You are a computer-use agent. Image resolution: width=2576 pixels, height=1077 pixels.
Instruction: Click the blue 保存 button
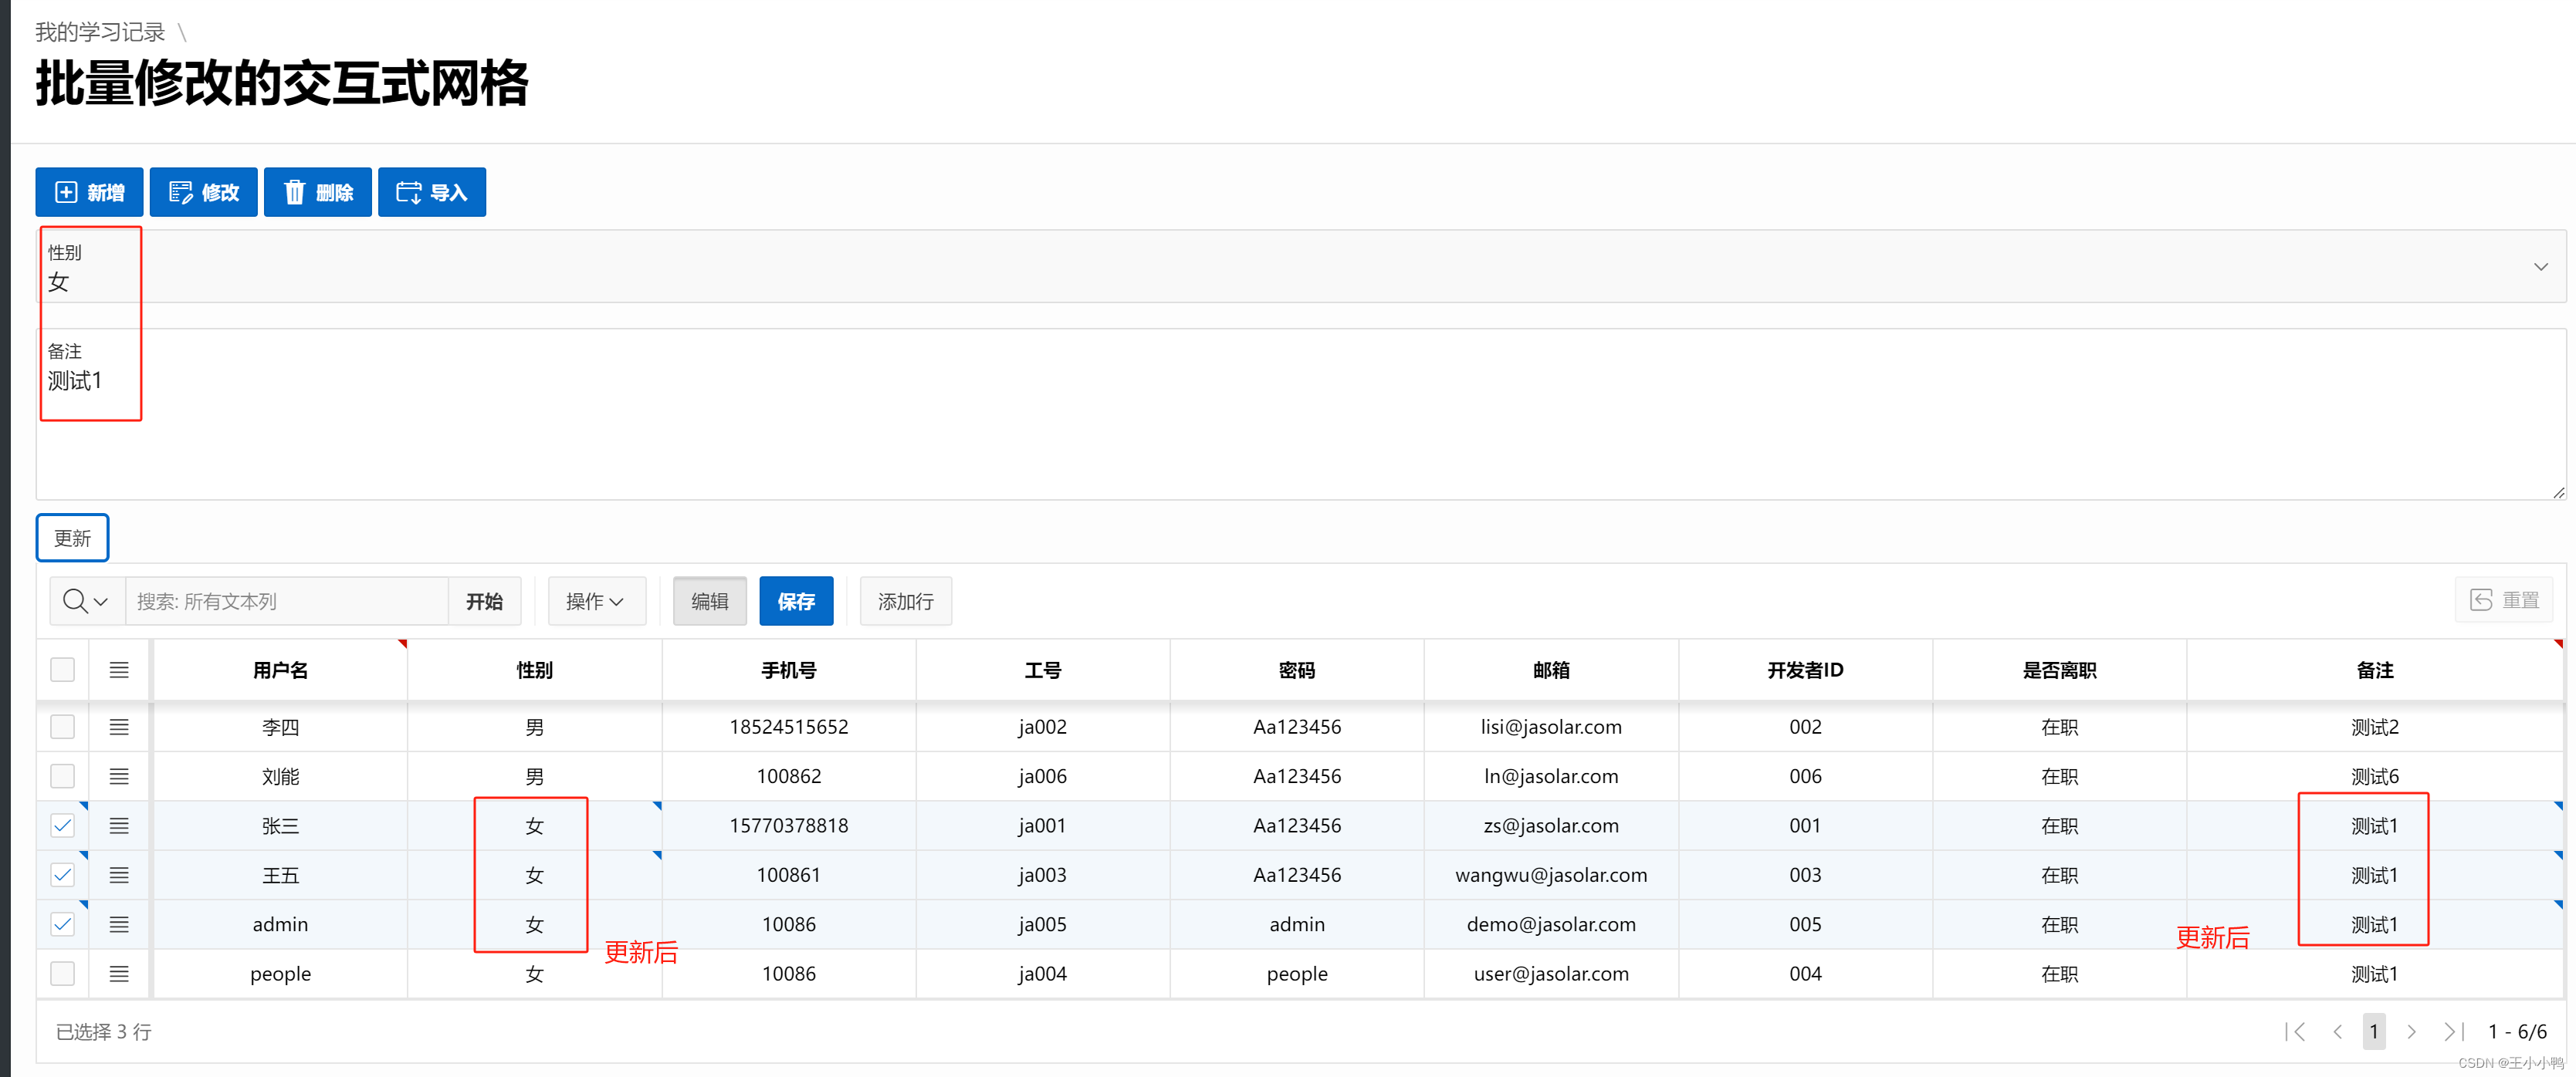(796, 602)
